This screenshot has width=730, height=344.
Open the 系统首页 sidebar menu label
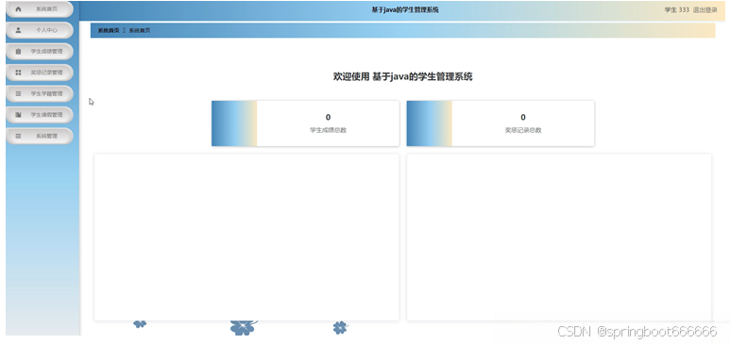click(46, 8)
